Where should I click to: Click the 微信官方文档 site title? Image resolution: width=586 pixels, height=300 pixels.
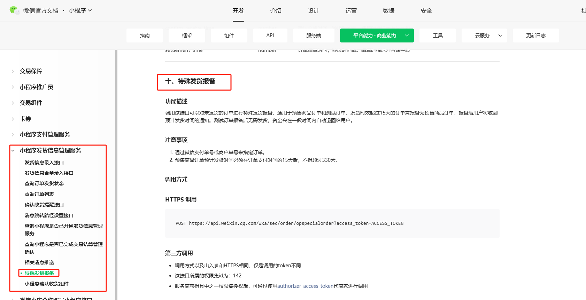coord(41,10)
